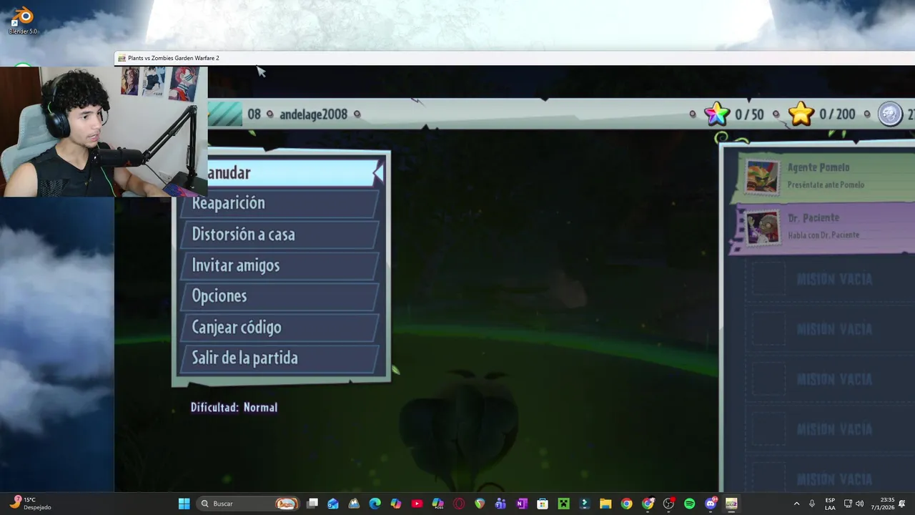915x515 pixels.
Task: Open Spotify from the taskbar
Action: pos(689,504)
